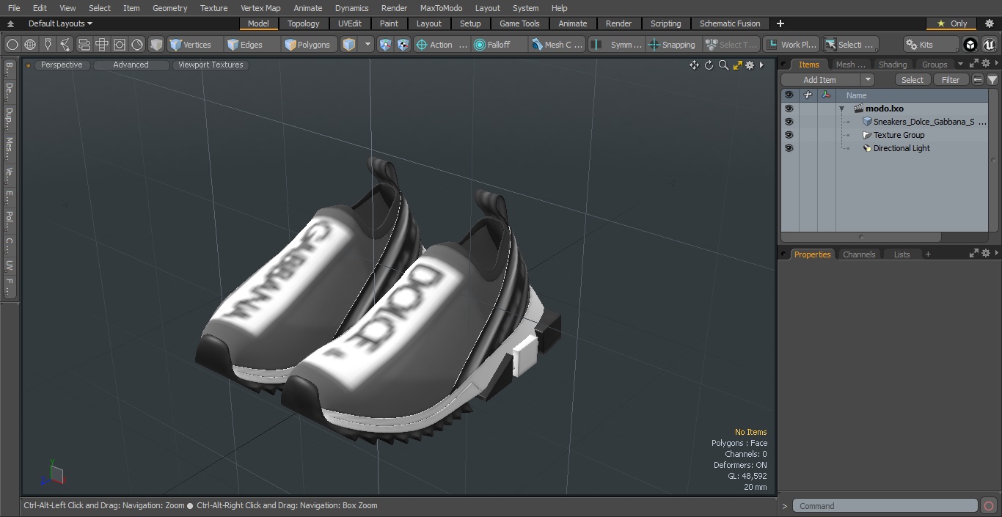1002x517 pixels.
Task: Open the Mesh Constraint menu
Action: pos(557,45)
